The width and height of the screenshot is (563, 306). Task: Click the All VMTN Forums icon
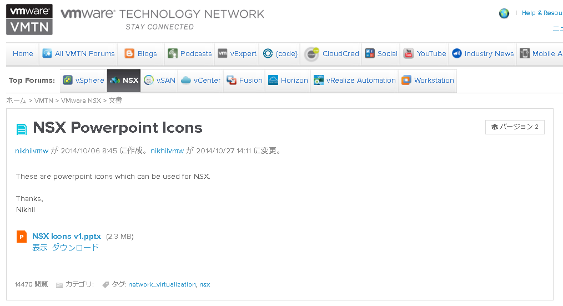point(47,53)
